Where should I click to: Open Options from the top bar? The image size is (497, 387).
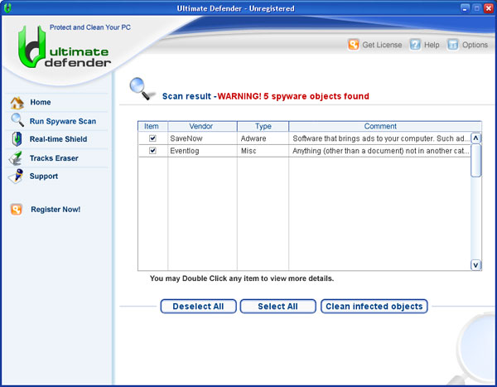tap(475, 45)
